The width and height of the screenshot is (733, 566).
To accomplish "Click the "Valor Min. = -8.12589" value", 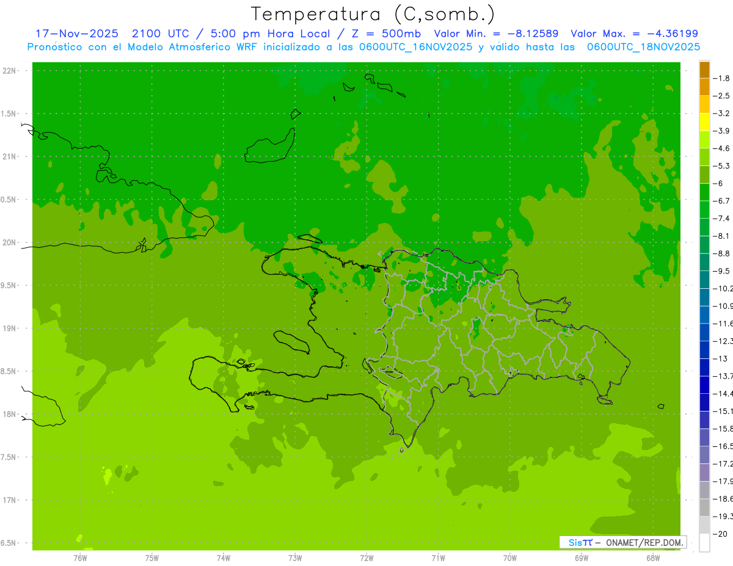I will 496,34.
